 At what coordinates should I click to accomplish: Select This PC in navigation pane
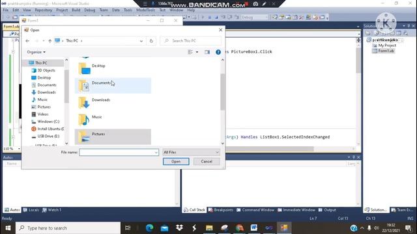[41, 63]
